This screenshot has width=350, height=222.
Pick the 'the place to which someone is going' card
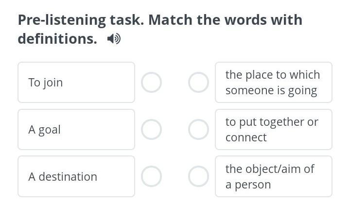pos(273,83)
